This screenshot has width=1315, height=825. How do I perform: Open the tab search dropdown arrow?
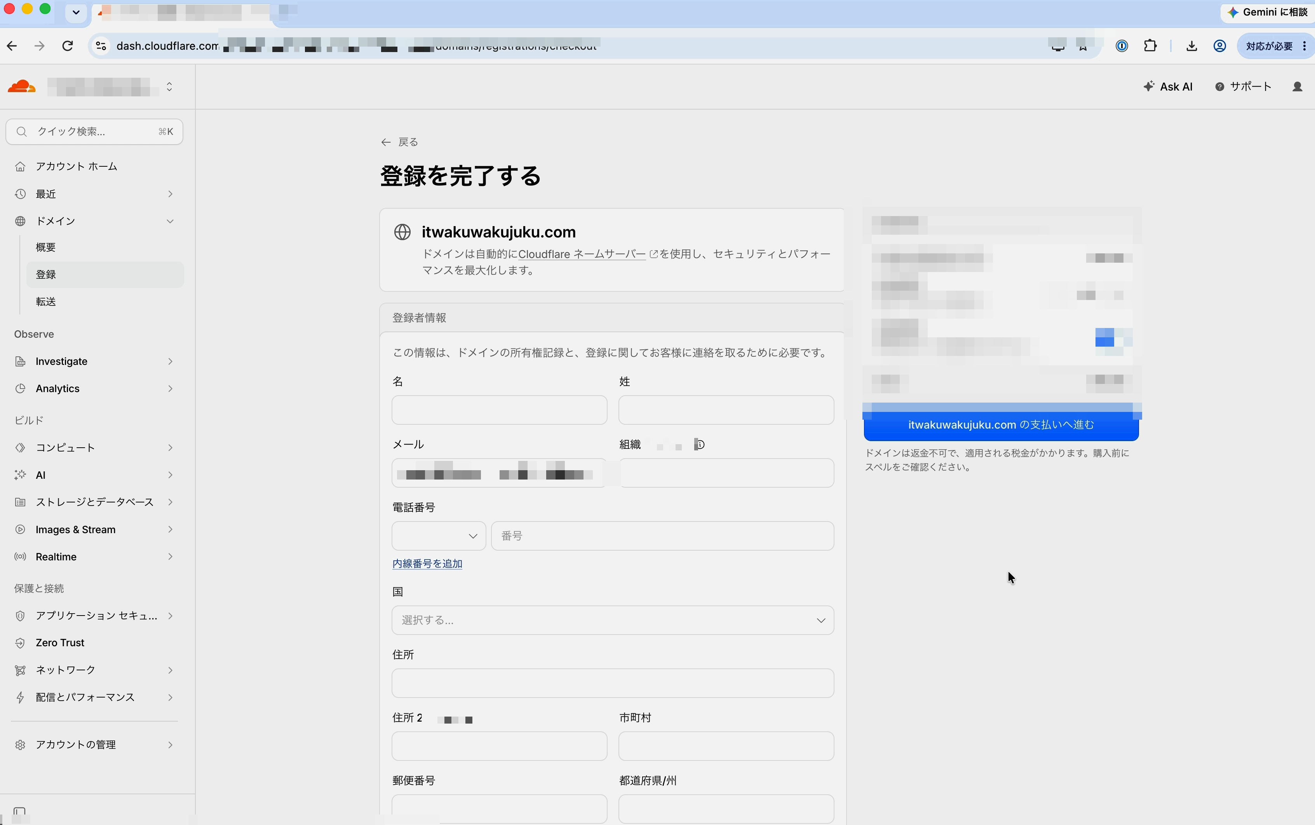click(x=76, y=12)
